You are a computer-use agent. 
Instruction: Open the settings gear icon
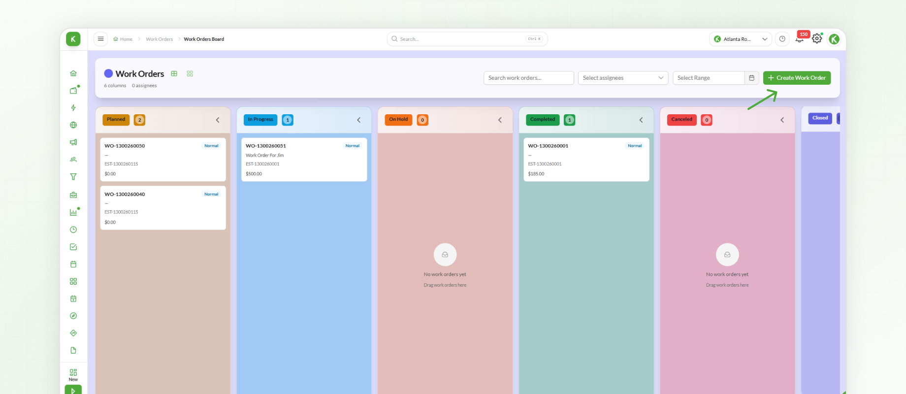(x=817, y=38)
